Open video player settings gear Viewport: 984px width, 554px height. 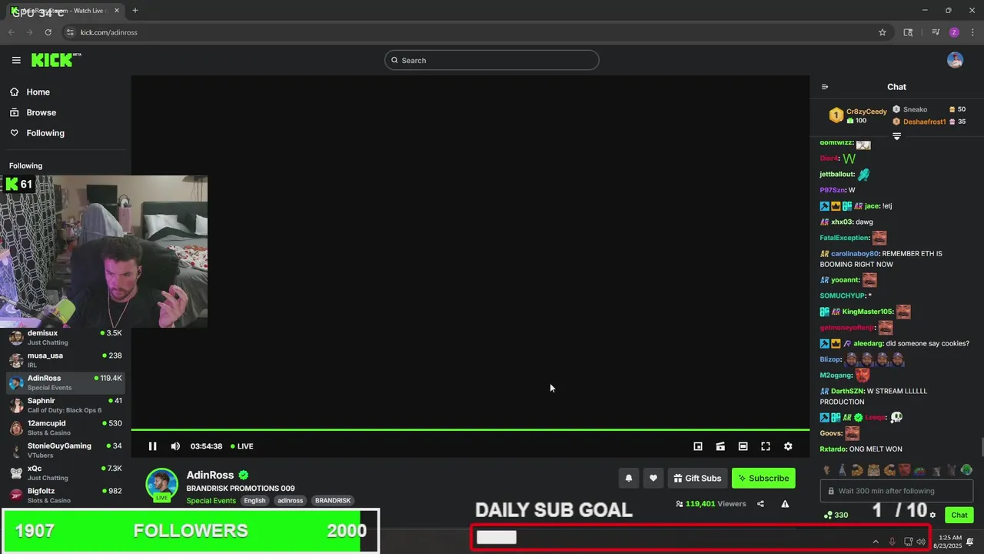point(788,446)
